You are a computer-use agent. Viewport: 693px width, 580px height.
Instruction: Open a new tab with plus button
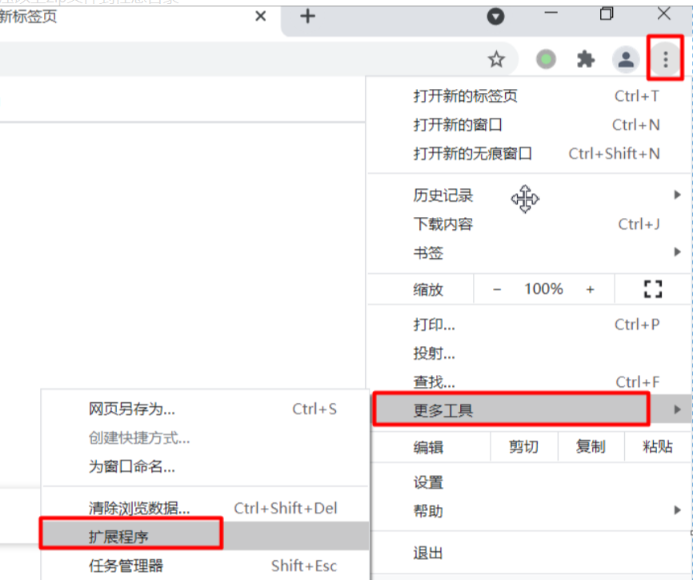307,17
